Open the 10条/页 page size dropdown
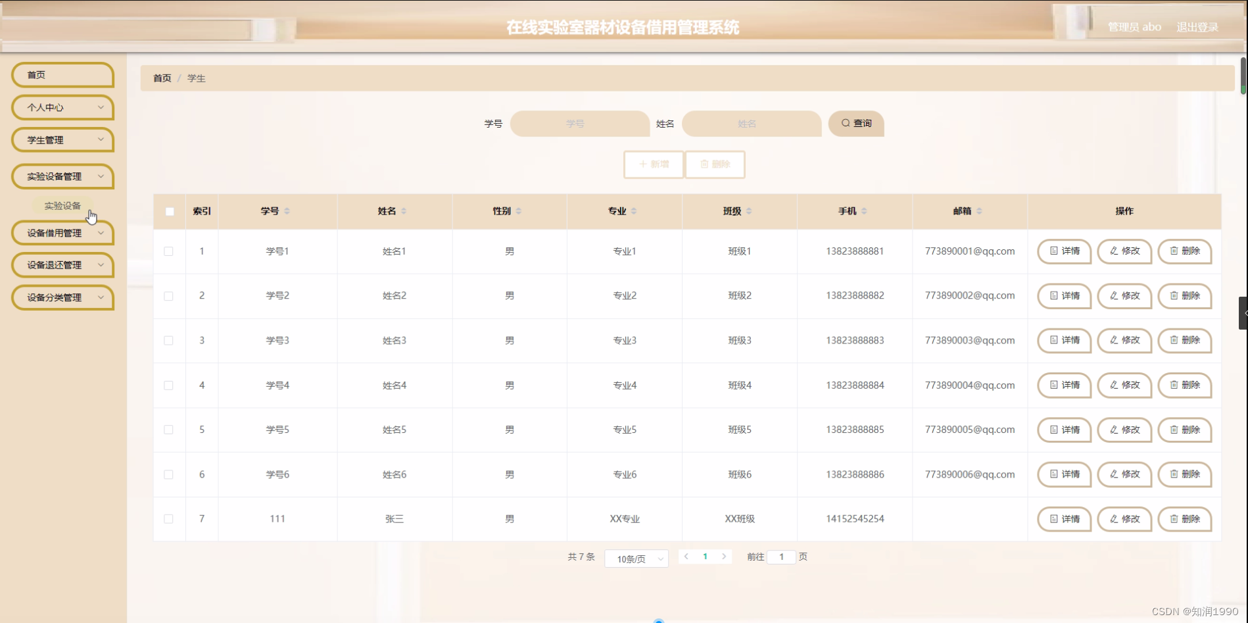Screen dimensions: 1248x623 (x=635, y=559)
